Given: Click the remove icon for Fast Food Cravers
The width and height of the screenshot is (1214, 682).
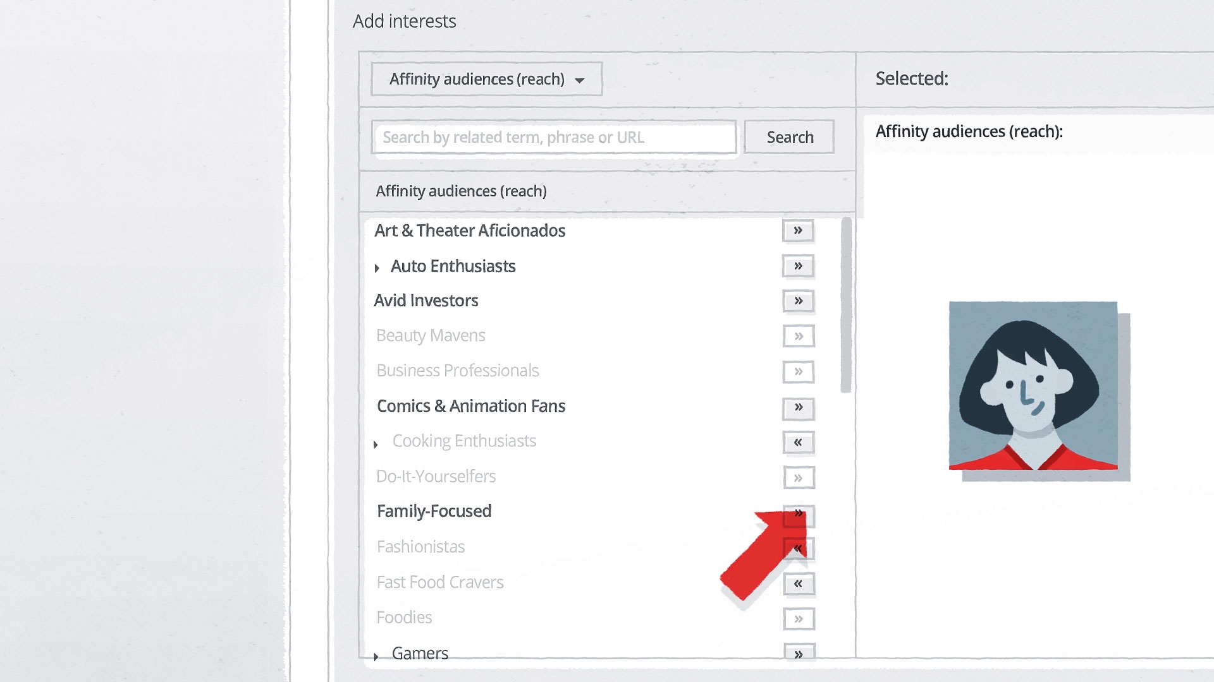Looking at the screenshot, I should click(x=797, y=583).
